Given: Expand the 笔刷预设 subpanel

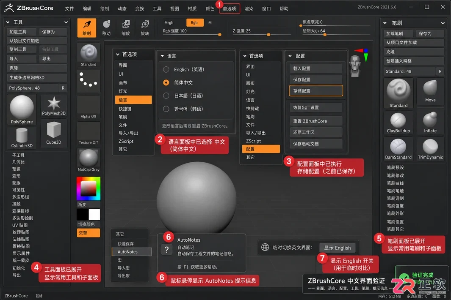Looking at the screenshot, I should (395, 167).
